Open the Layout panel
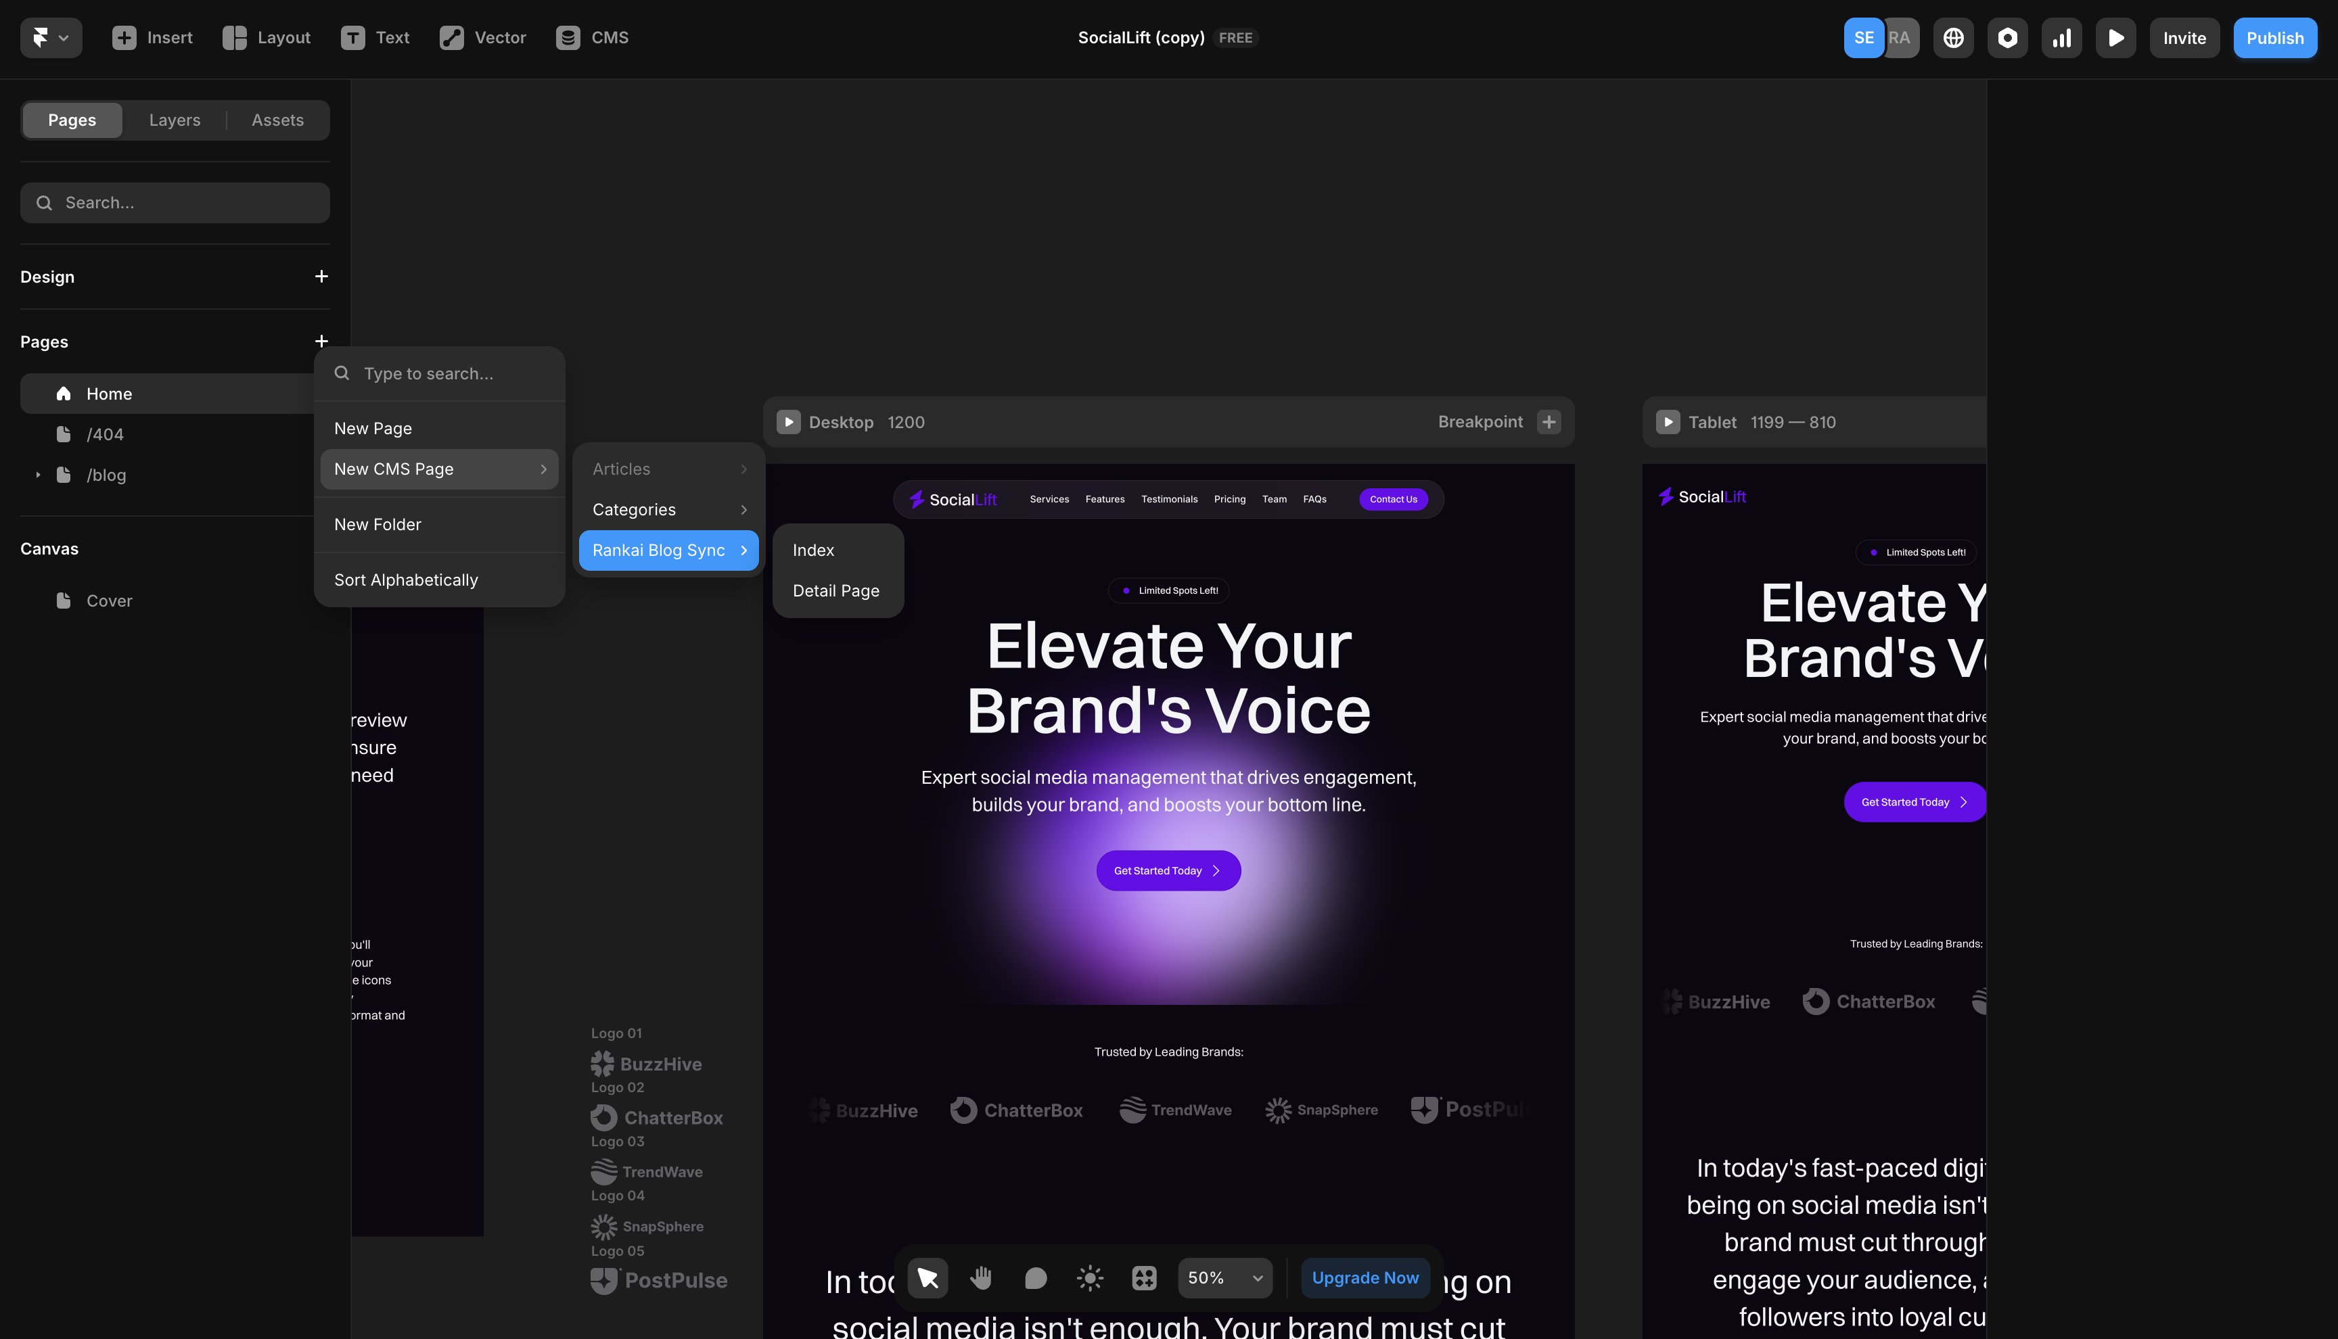Image resolution: width=2338 pixels, height=1339 pixels. (x=266, y=38)
